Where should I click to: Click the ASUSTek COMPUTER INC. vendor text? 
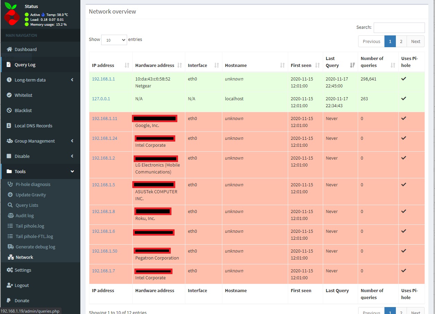pos(156,195)
